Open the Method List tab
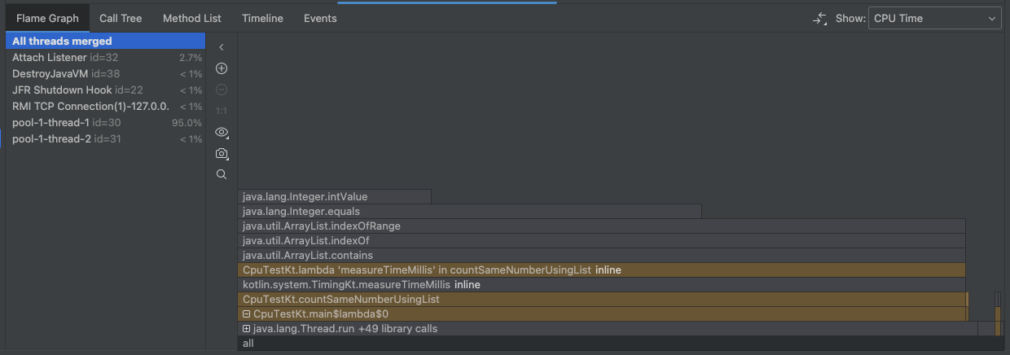The width and height of the screenshot is (1010, 355). 192,18
